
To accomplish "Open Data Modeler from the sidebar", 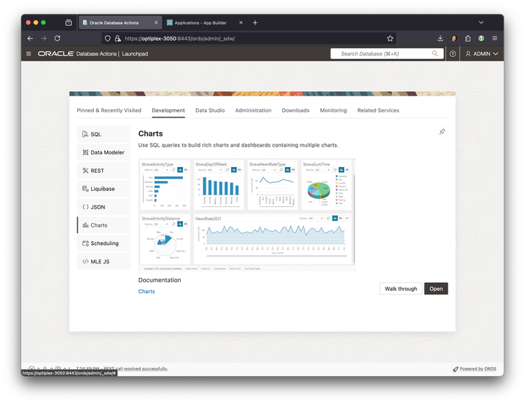I will (104, 152).
